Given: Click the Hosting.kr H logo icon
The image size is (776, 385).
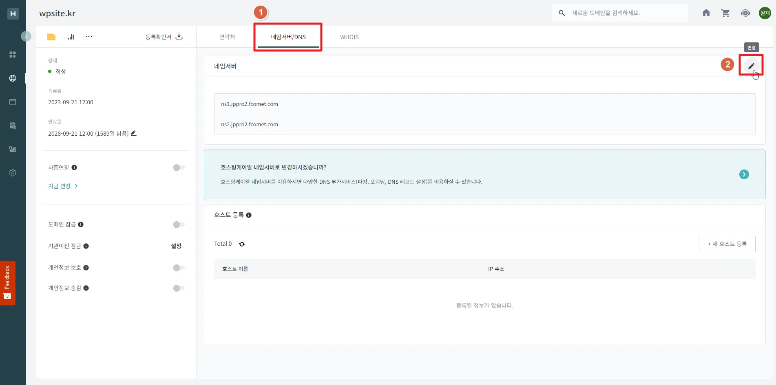Looking at the screenshot, I should pyautogui.click(x=13, y=14).
